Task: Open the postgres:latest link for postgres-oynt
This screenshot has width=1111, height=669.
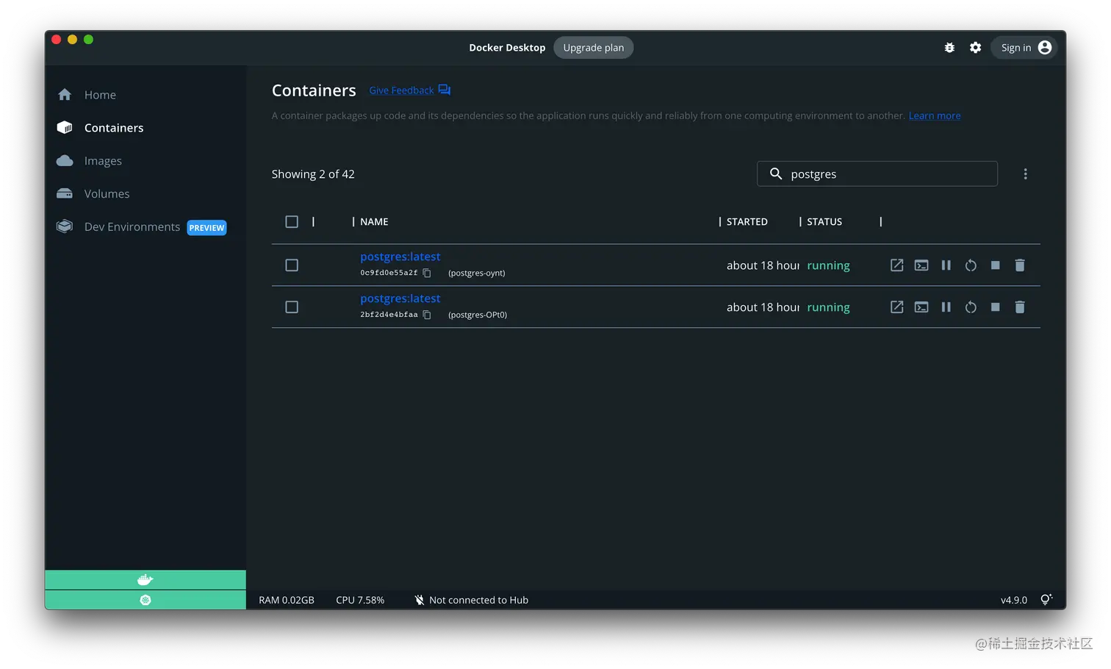Action: (400, 257)
